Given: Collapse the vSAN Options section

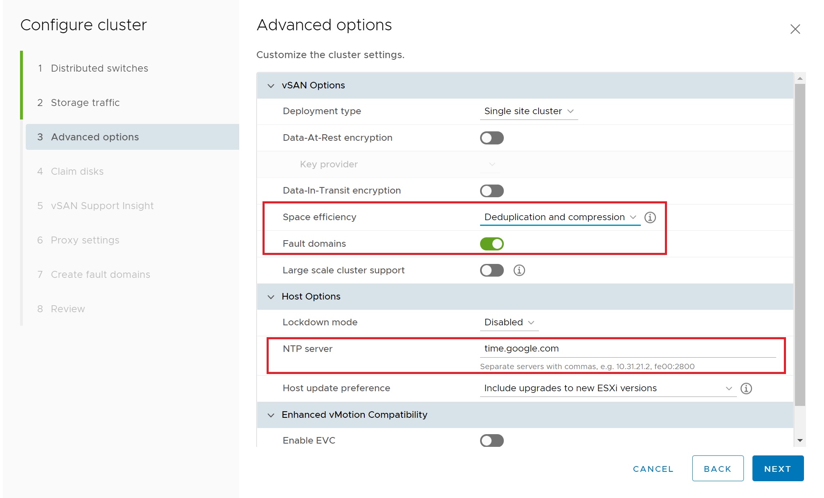Looking at the screenshot, I should [x=271, y=86].
